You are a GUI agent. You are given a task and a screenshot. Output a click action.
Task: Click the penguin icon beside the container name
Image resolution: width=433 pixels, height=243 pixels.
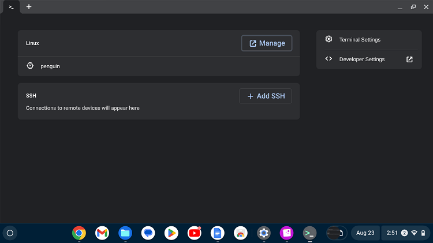click(x=30, y=66)
